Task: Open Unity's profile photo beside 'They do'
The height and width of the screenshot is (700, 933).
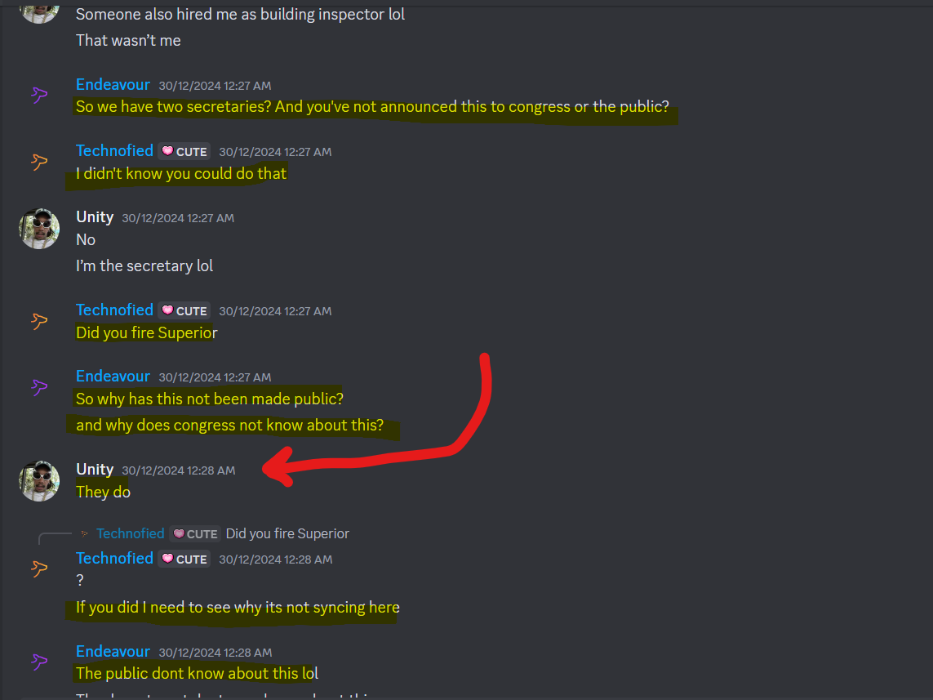Action: (x=39, y=481)
